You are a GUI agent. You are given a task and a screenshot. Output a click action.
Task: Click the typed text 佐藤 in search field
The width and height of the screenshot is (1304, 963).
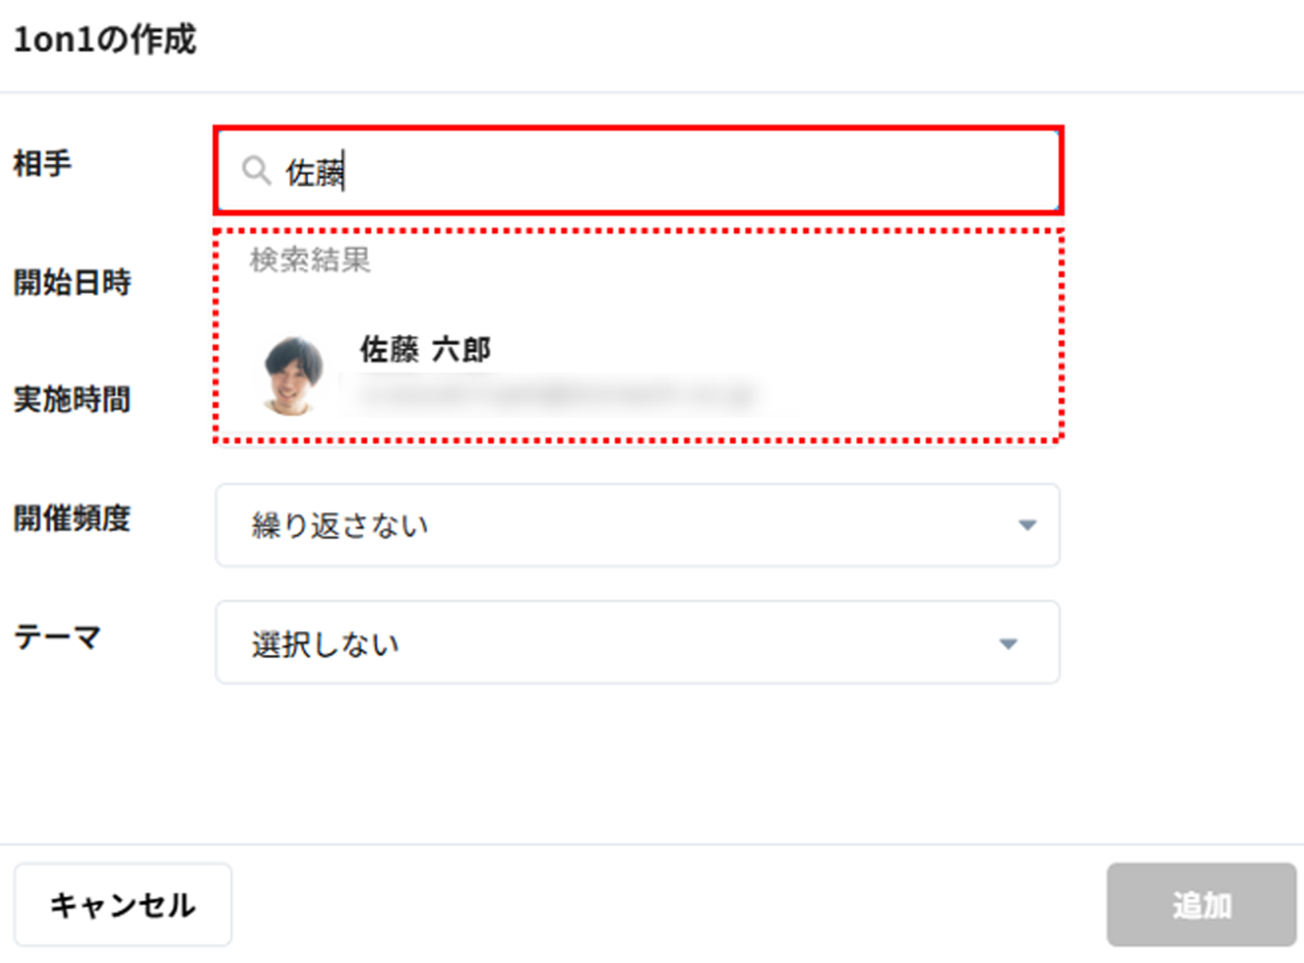(313, 172)
